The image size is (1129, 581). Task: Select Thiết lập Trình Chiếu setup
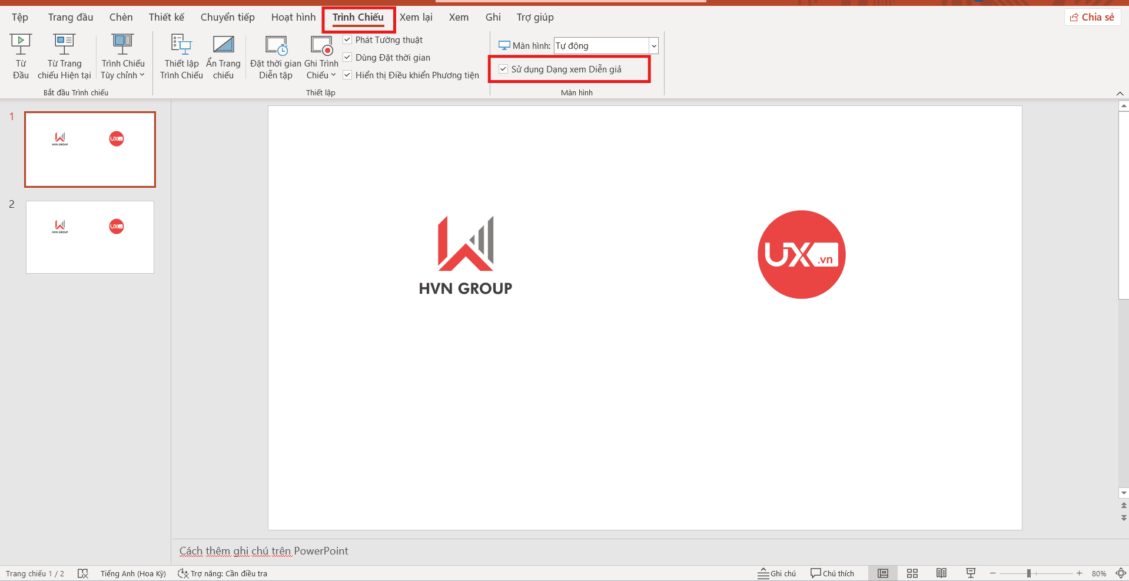(x=181, y=56)
